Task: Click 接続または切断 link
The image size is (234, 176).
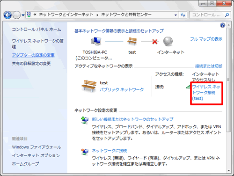Action: (x=209, y=66)
